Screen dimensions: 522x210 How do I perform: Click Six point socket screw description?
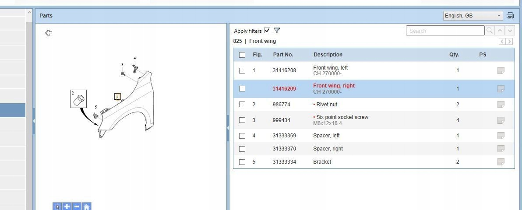pyautogui.click(x=342, y=117)
